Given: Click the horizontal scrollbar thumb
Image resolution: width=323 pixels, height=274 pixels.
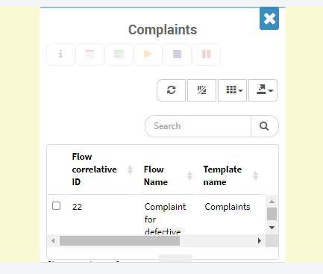Looking at the screenshot, I should point(119,240).
